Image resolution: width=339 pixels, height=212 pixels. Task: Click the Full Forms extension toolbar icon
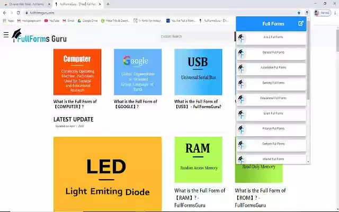pos(307,13)
